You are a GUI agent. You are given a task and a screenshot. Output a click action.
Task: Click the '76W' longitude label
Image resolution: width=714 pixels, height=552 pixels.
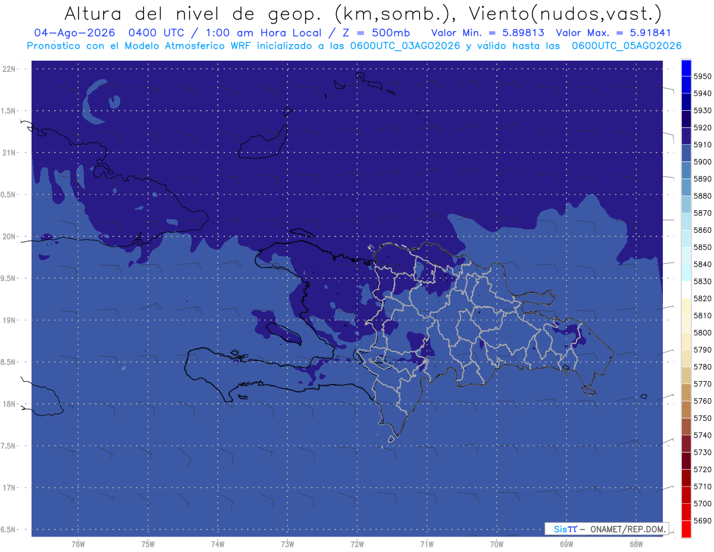pos(77,544)
